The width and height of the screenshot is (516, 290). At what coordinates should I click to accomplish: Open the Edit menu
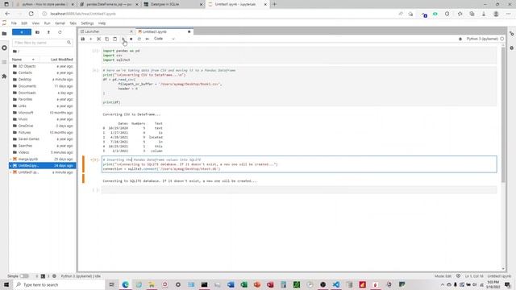24,23
